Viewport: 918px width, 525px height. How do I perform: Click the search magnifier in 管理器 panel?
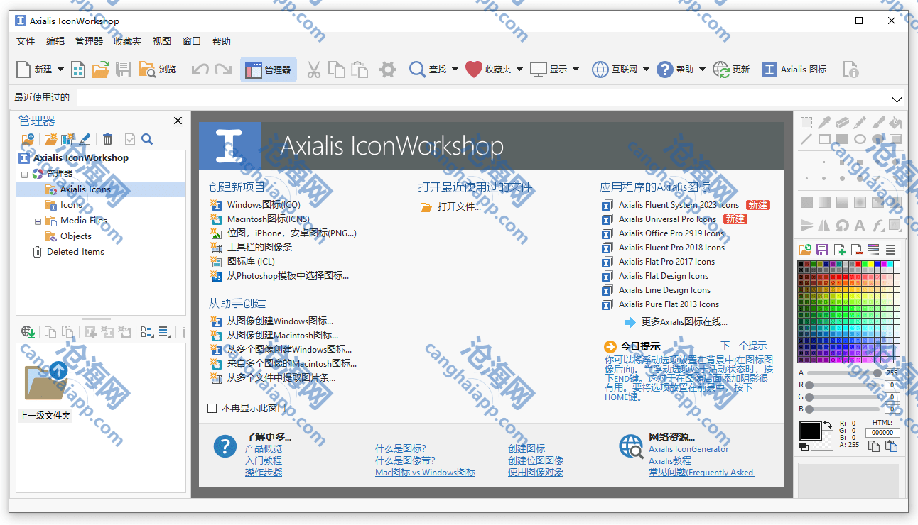pos(147,139)
